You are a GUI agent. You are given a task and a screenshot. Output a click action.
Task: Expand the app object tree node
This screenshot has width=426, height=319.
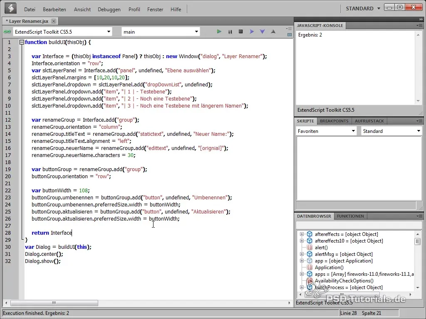click(x=302, y=261)
